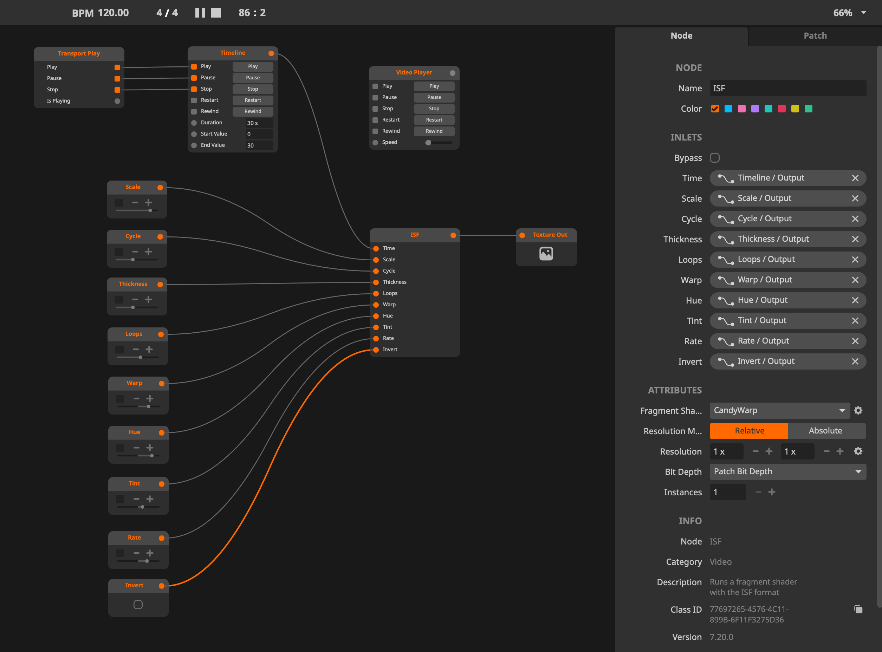Remove the Timeline / Output connection
This screenshot has width=882, height=652.
pos(855,178)
